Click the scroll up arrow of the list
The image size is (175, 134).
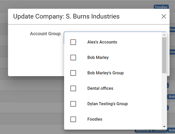[x=164, y=35]
